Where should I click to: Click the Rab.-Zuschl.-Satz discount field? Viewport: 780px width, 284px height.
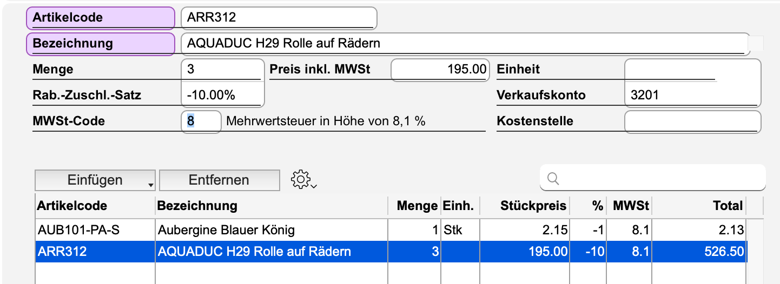click(222, 96)
